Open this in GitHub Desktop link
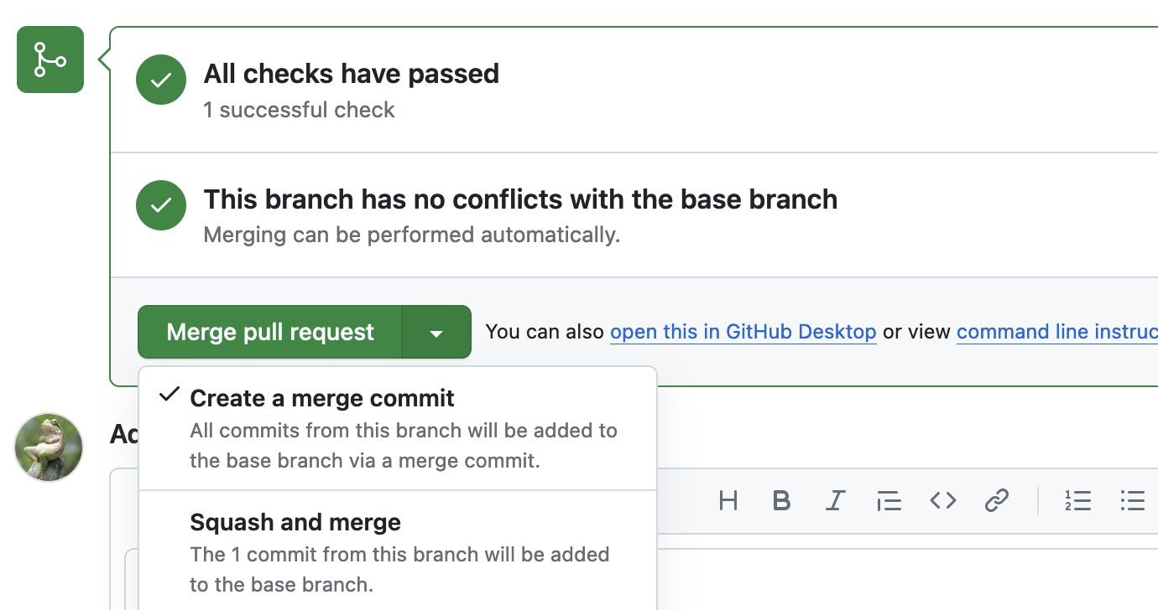This screenshot has height=610, width=1158. pyautogui.click(x=743, y=332)
